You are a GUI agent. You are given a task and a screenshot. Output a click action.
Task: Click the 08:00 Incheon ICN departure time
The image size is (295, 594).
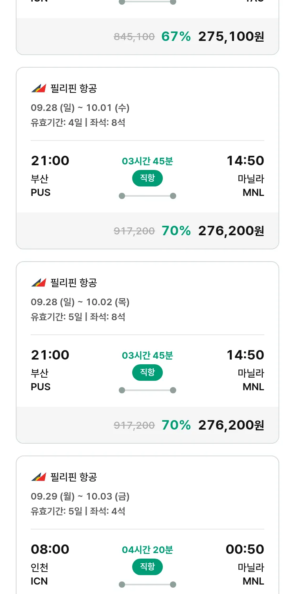click(x=50, y=549)
